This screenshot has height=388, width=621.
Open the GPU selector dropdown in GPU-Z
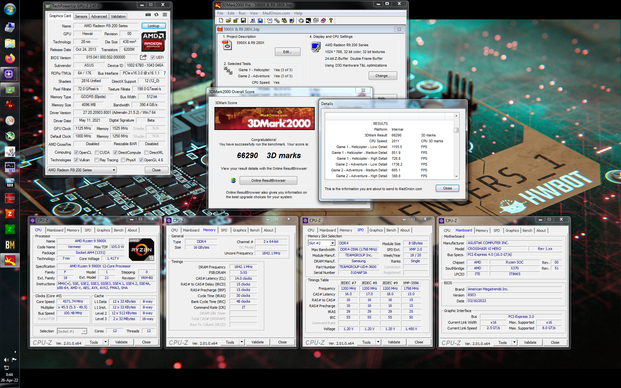[x=82, y=170]
